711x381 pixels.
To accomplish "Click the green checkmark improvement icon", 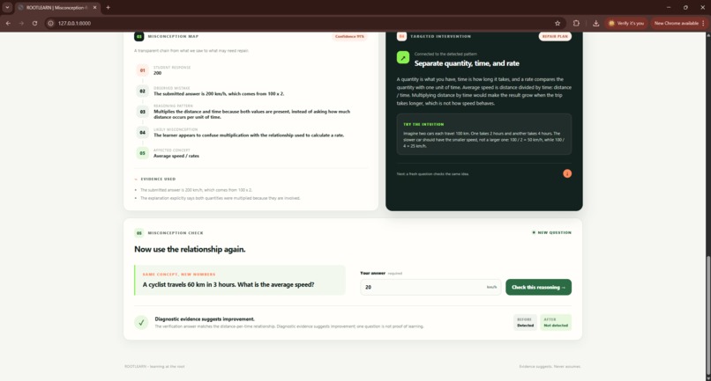I will [x=141, y=323].
